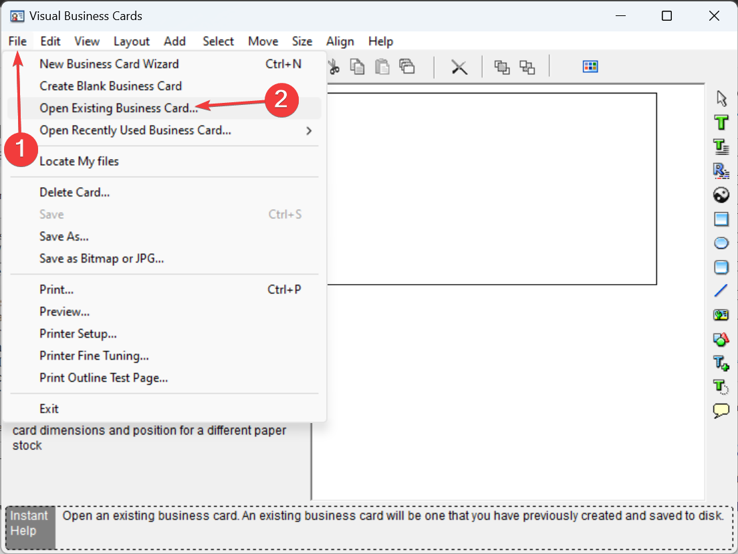Choose Print Outline Test Page...
The image size is (738, 554).
[x=164, y=378]
